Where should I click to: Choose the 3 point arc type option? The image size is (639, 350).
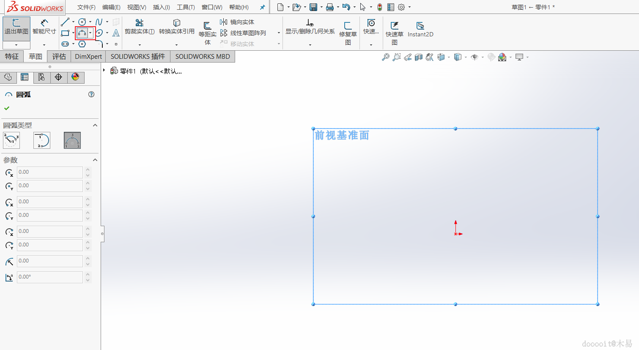coord(72,140)
